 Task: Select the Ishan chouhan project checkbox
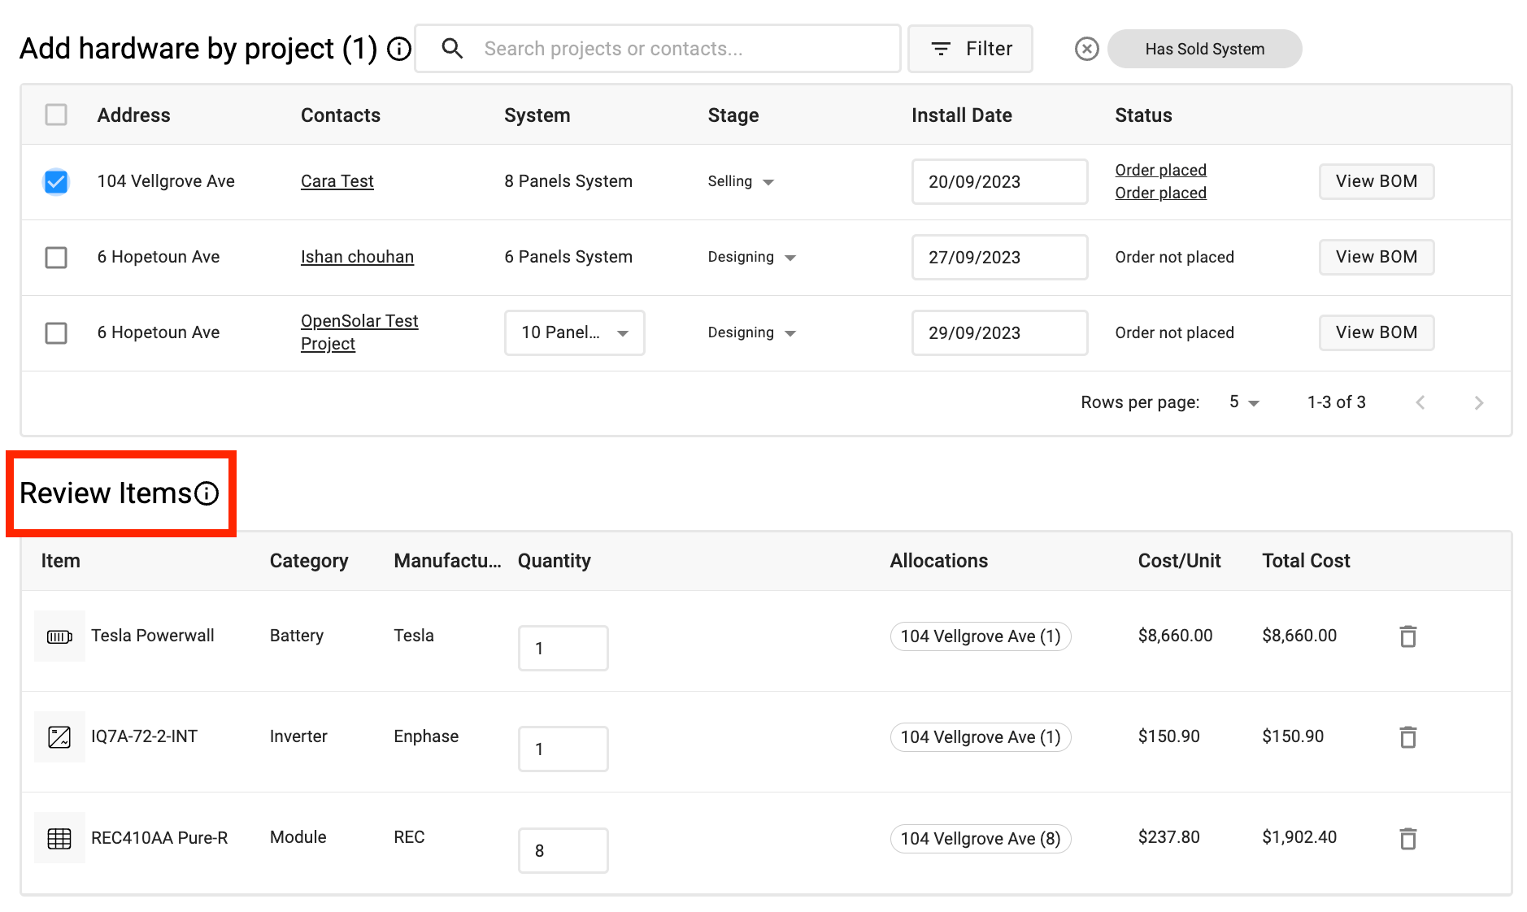[x=56, y=258]
